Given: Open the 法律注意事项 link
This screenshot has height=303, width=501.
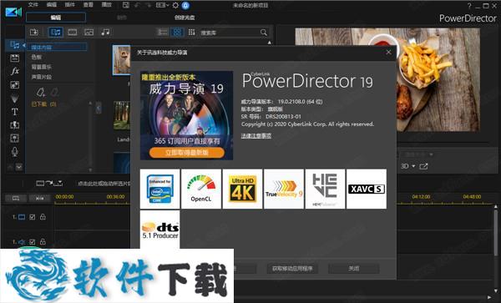Looking at the screenshot, I should [x=256, y=136].
